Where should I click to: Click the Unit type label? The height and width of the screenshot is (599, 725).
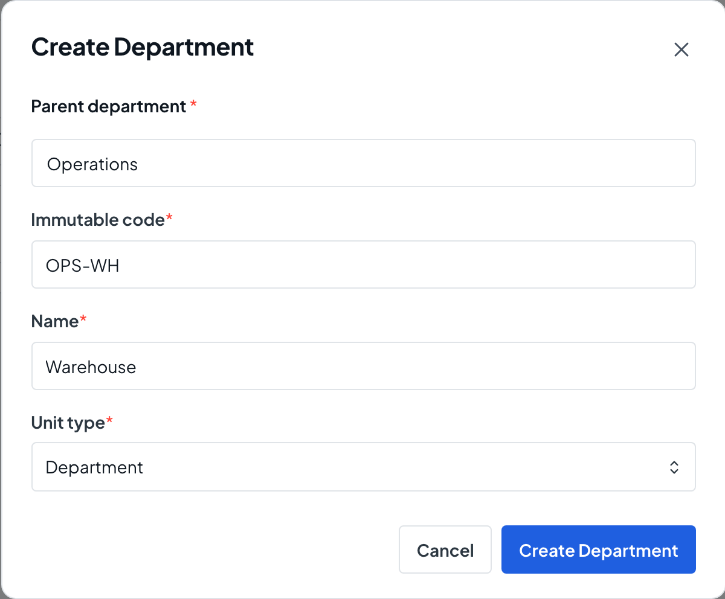(68, 423)
